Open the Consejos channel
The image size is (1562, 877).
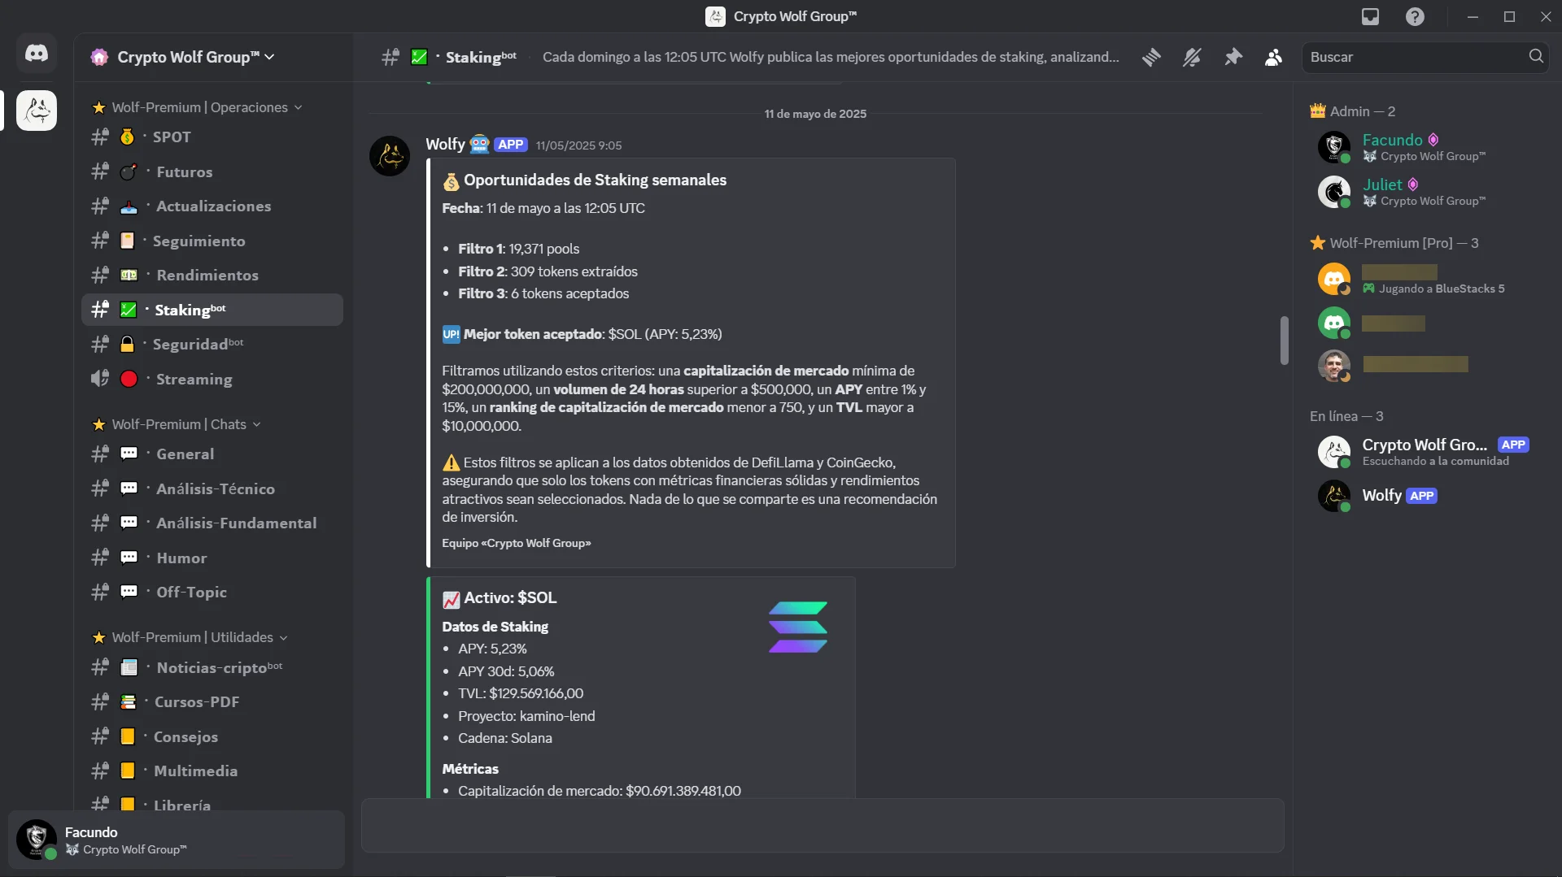(x=212, y=737)
